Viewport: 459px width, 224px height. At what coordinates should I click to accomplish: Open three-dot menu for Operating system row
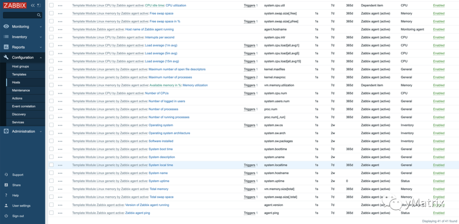tap(60, 125)
